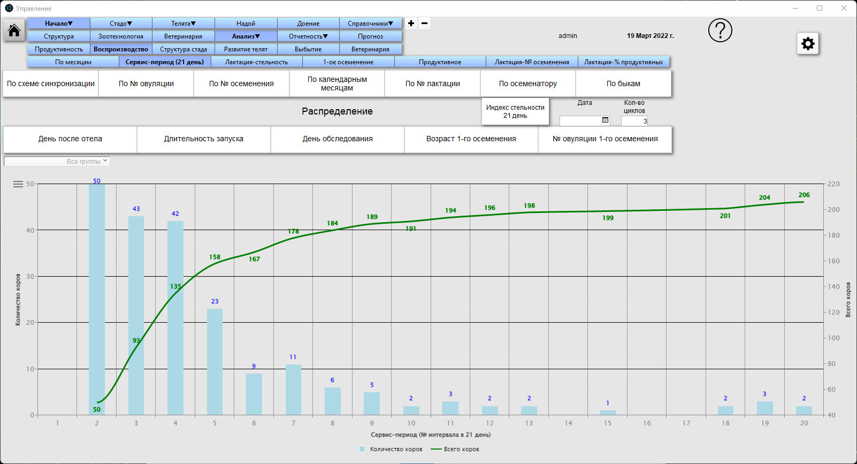Expand the Телята dropdown menu
857x464 pixels.
[x=183, y=24]
